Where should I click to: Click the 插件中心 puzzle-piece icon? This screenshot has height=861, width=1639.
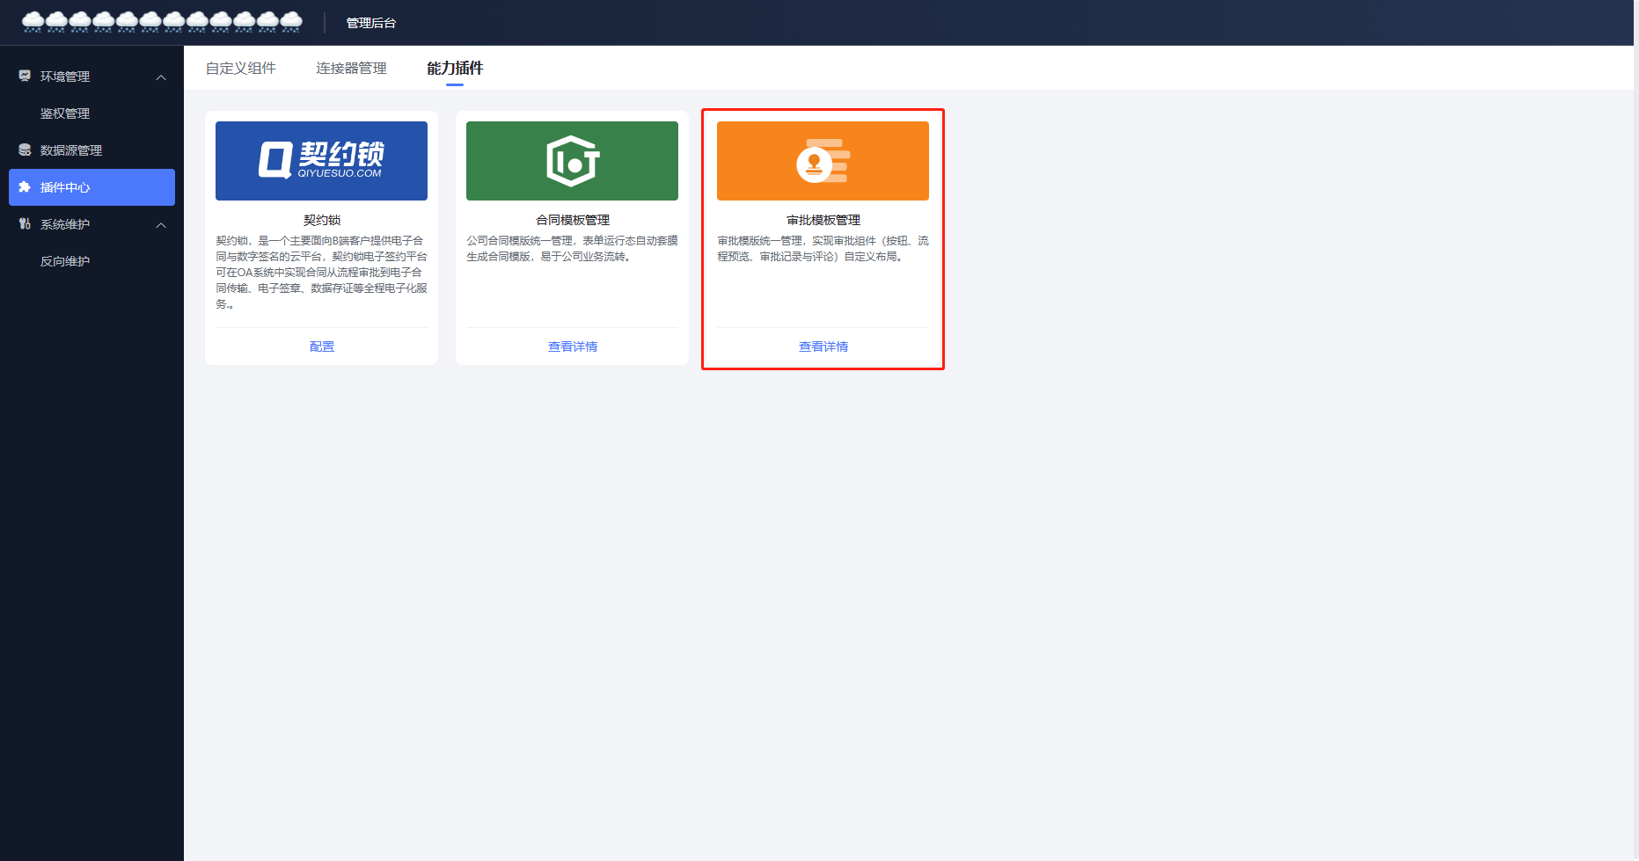(25, 187)
